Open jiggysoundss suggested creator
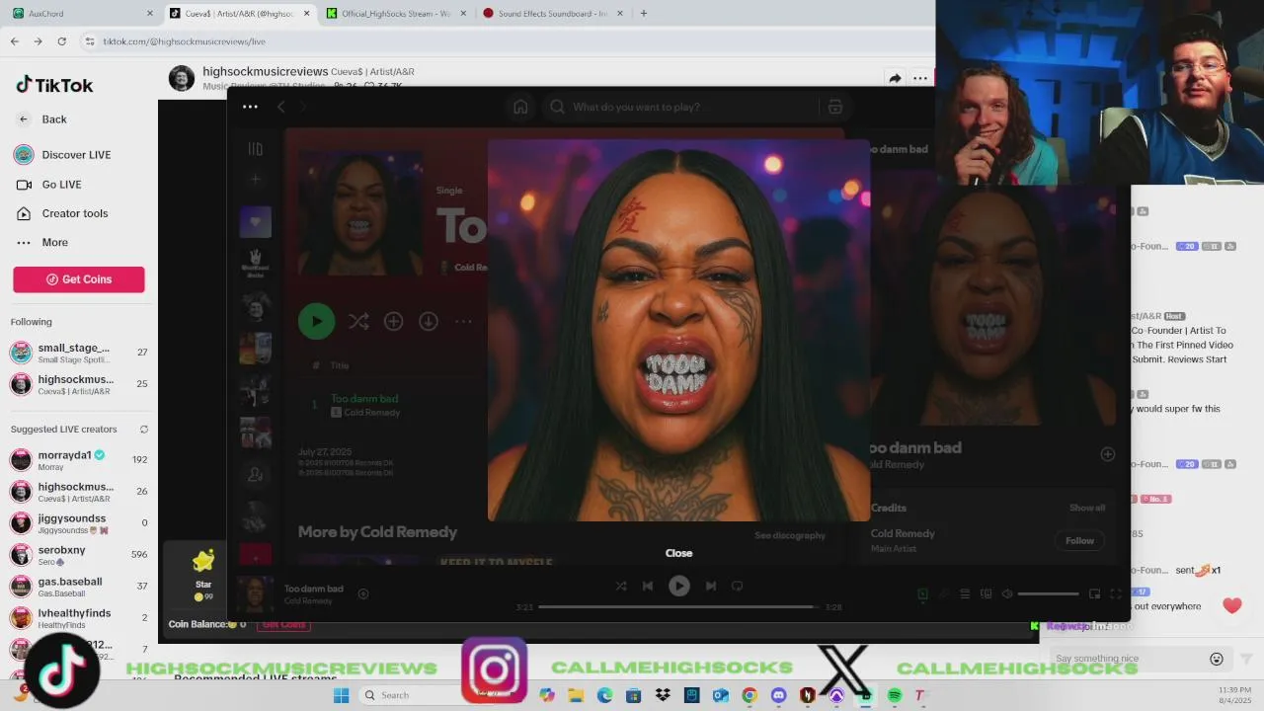This screenshot has height=711, width=1264. click(x=78, y=523)
